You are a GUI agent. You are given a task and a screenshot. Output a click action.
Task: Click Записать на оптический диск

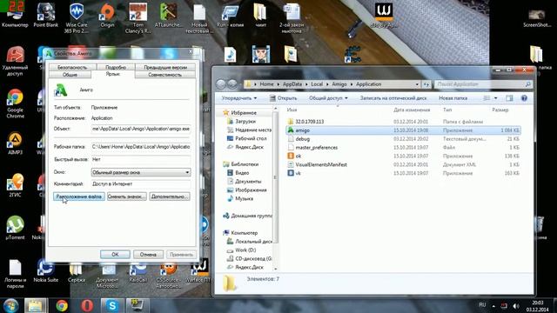click(393, 98)
